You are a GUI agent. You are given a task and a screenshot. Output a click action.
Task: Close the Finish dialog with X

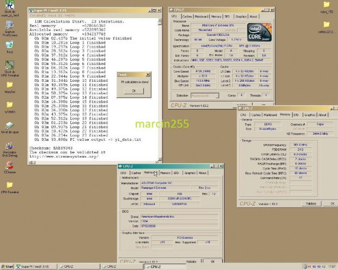148,75
